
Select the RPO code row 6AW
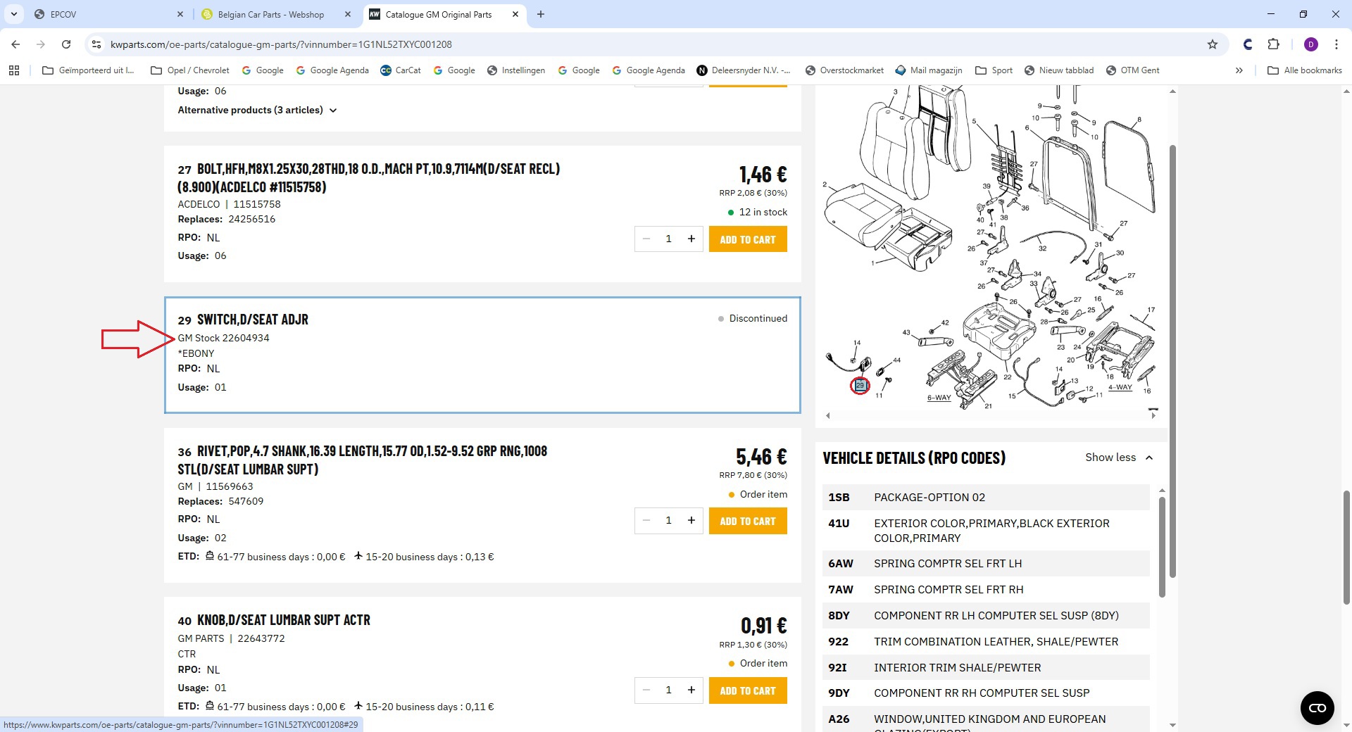[x=986, y=563]
